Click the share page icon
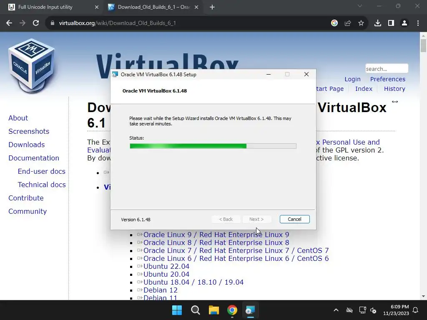The width and height of the screenshot is (427, 320). coord(348,23)
